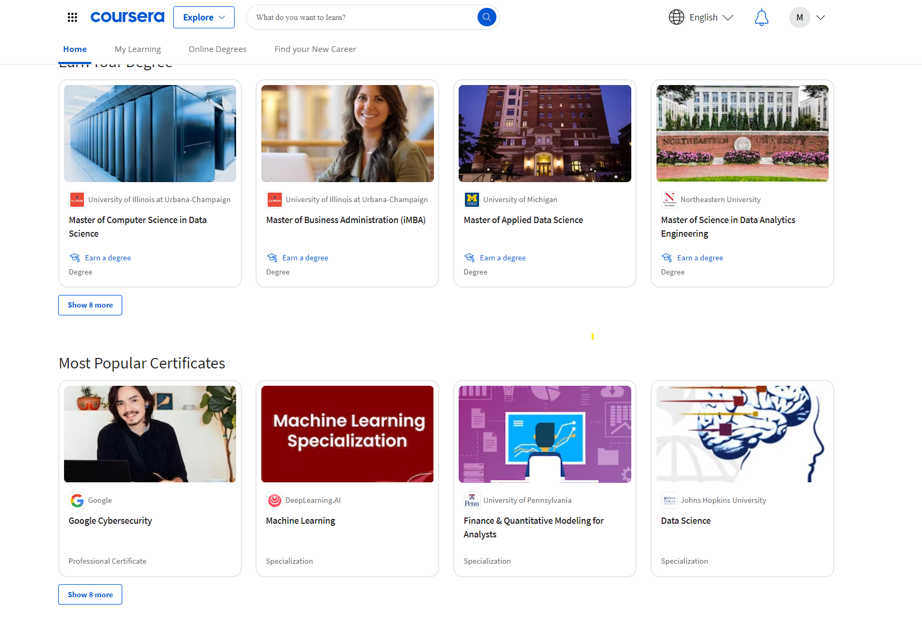
Task: Click the Google provider name text
Action: (x=100, y=500)
